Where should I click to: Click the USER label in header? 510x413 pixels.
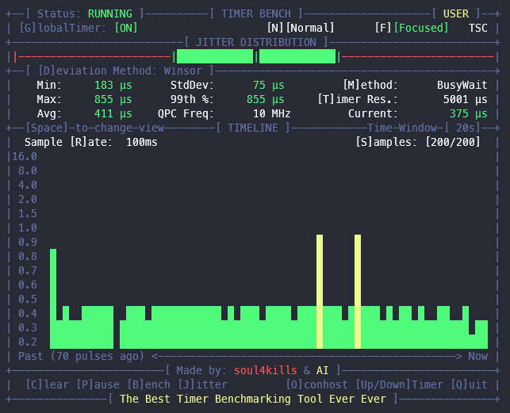456,13
